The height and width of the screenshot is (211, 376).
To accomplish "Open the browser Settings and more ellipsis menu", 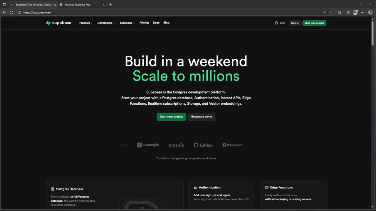I will (x=362, y=12).
